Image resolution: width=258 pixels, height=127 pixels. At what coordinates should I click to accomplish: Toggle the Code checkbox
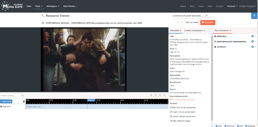(x=217, y=126)
